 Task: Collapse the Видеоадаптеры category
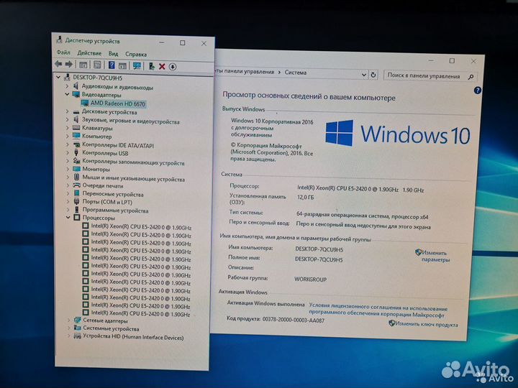point(68,95)
